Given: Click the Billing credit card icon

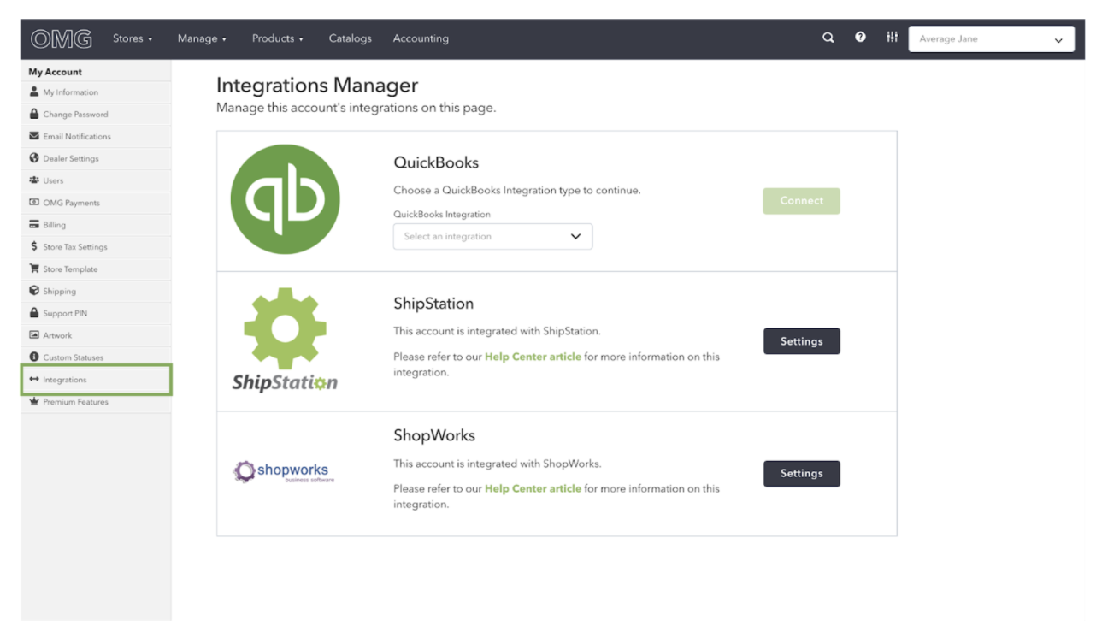Looking at the screenshot, I should pyautogui.click(x=34, y=225).
